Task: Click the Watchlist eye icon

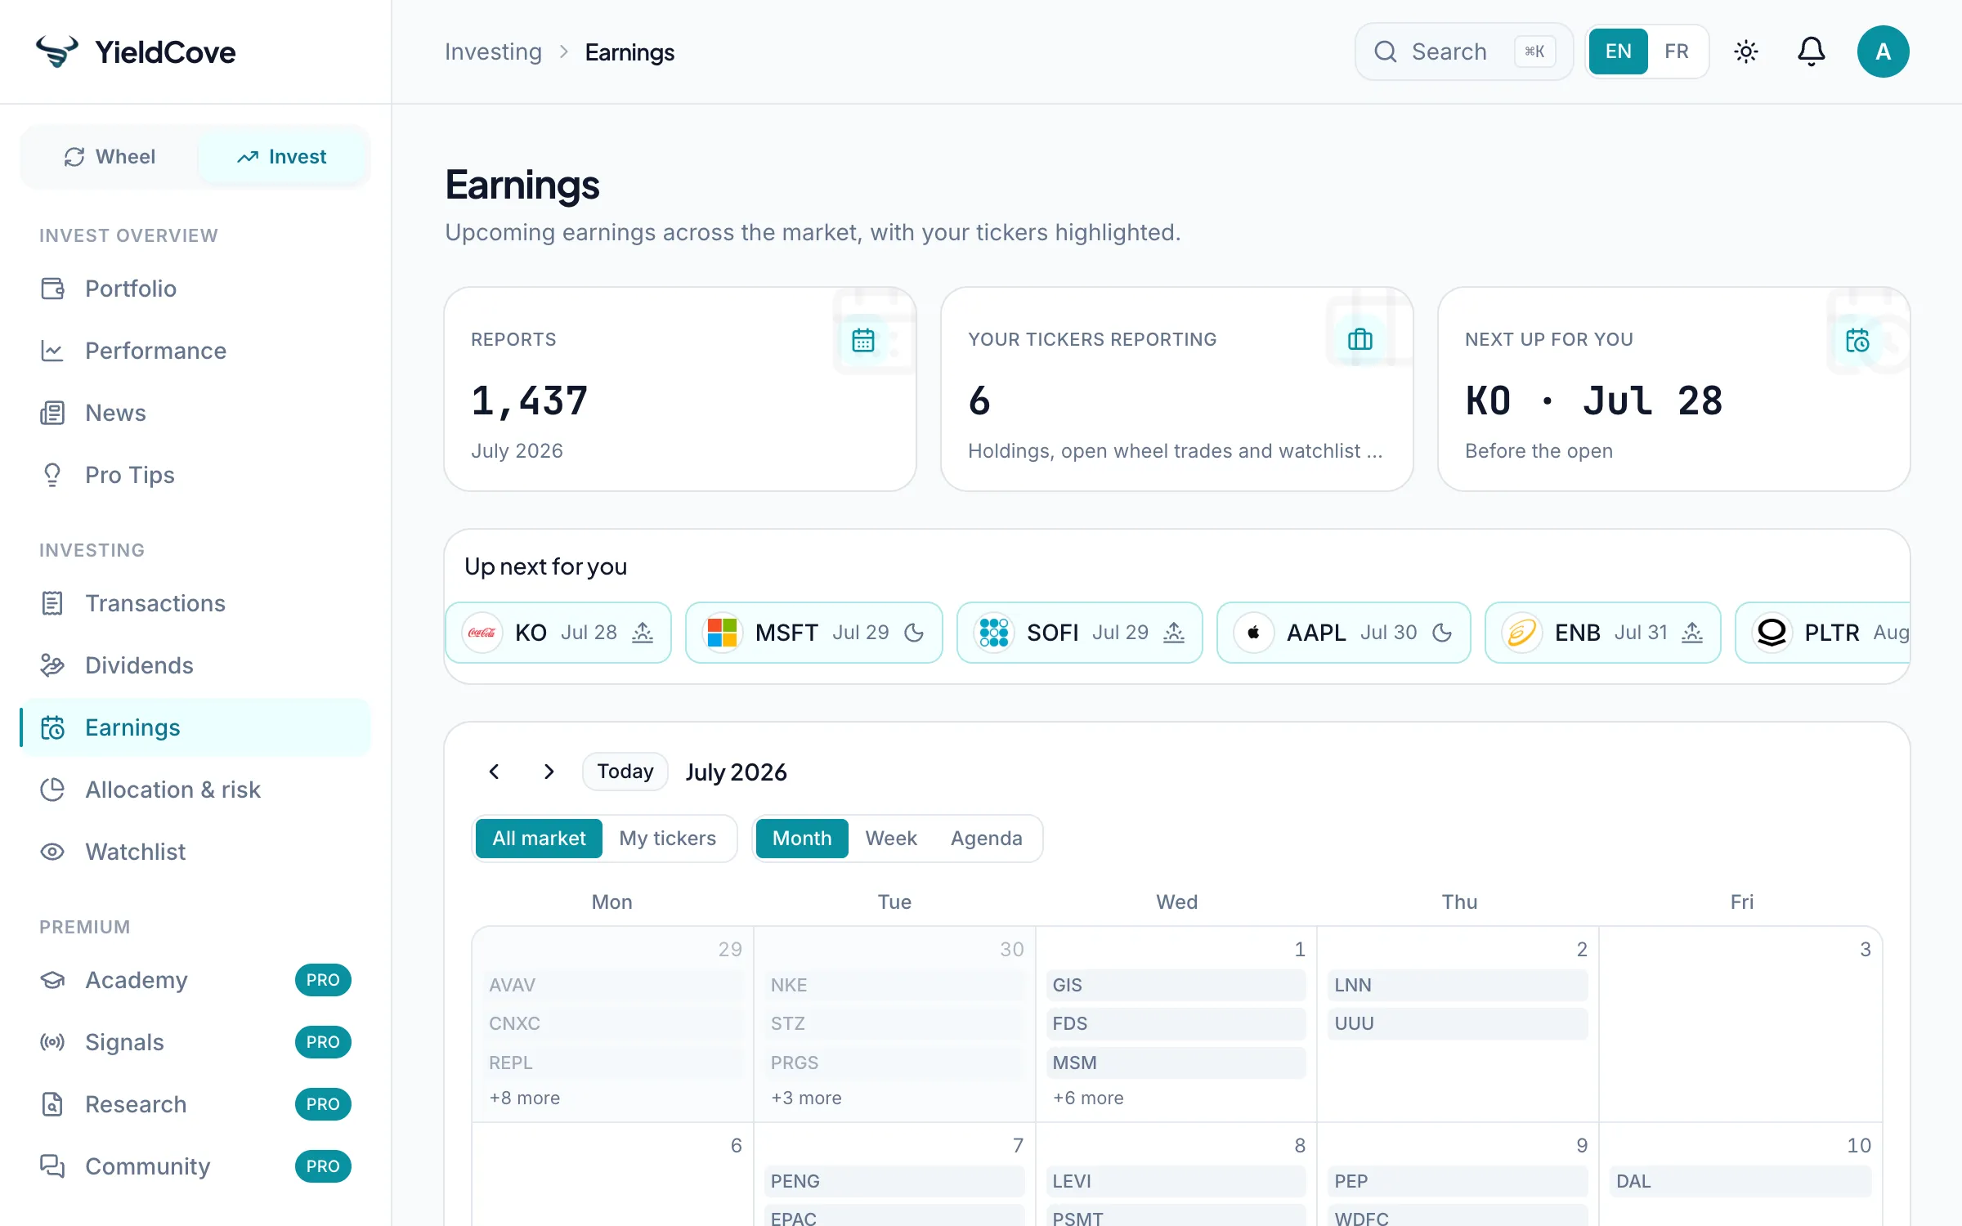Action: pos(52,852)
